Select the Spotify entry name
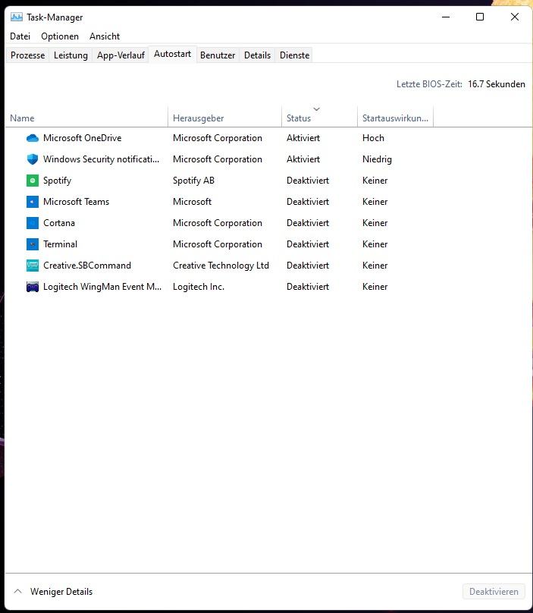533x613 pixels. (57, 181)
